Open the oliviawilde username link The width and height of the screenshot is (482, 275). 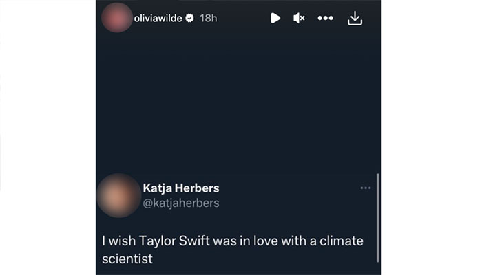(x=158, y=19)
